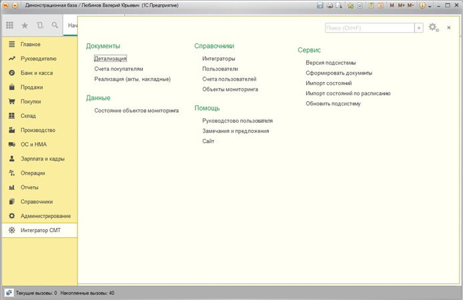Open the Детализация document link
This screenshot has width=463, height=300.
(111, 59)
